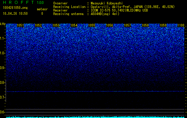Screen dimensions: 187x118
Task: Click the date stamp 10.04.26 10:50
Action: pos(15,14)
